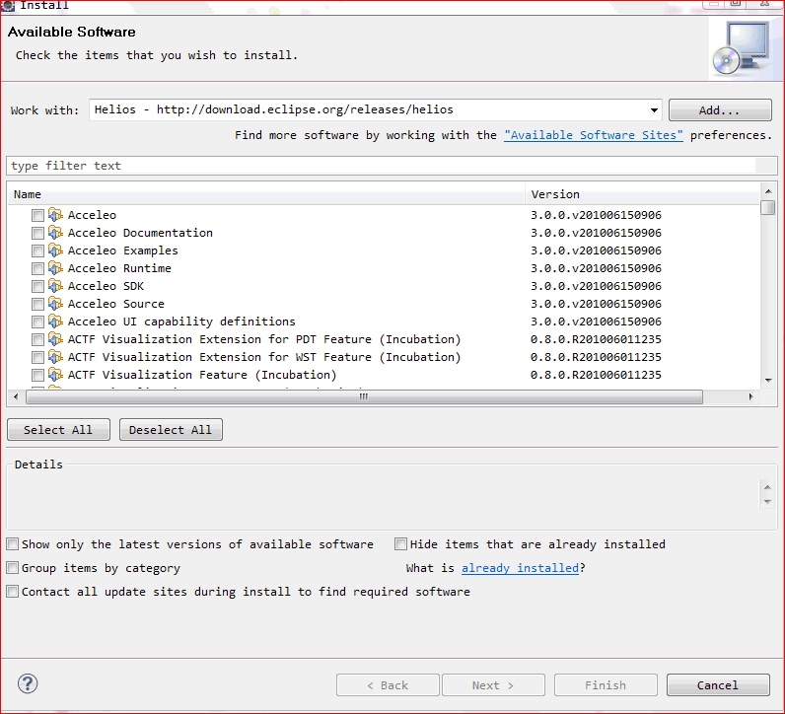
Task: Click the software list vertical scrollbar thumb
Action: pos(768,207)
